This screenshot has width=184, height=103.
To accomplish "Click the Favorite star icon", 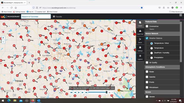I will pyautogui.click(x=54, y=16).
